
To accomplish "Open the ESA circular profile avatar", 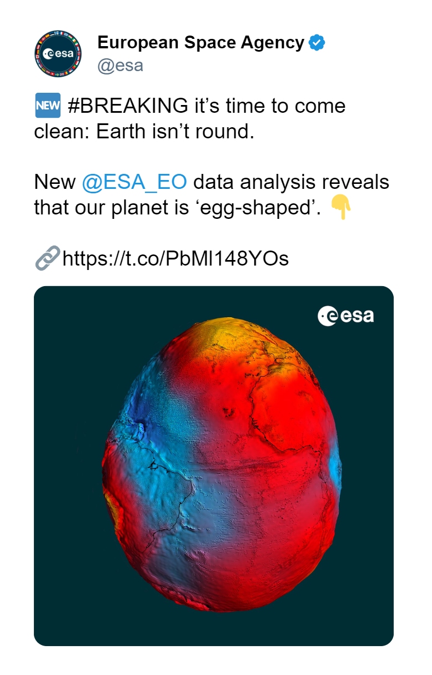I will point(58,54).
